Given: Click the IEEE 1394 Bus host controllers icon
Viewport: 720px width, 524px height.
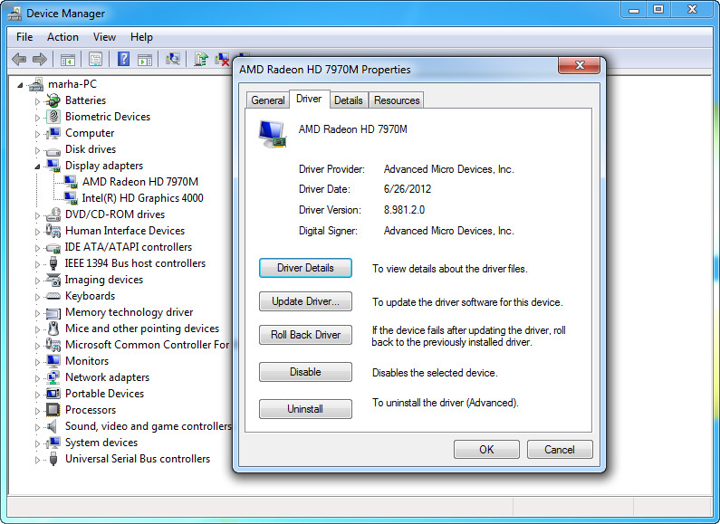Looking at the screenshot, I should 53,263.
